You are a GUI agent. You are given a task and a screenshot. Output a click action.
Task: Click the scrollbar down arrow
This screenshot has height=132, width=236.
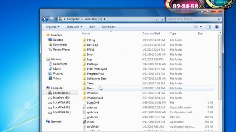pyautogui.click(x=220, y=129)
